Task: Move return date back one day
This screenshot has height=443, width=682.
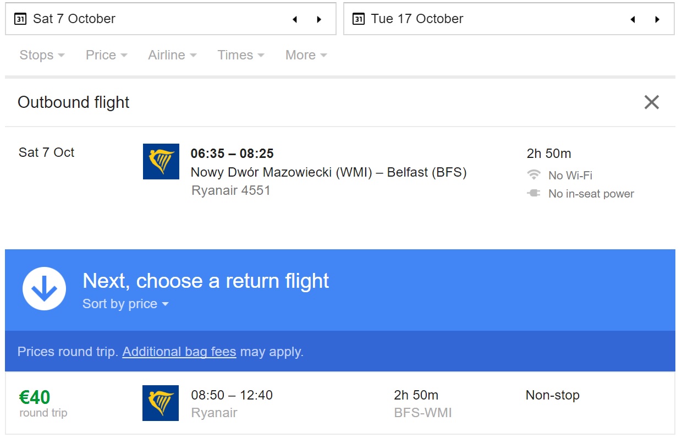Action: click(x=632, y=20)
